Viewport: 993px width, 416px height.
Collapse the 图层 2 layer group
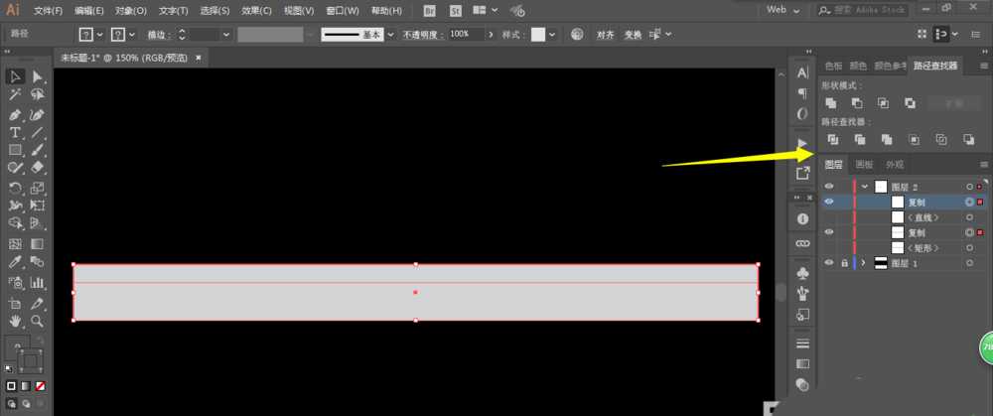click(865, 187)
